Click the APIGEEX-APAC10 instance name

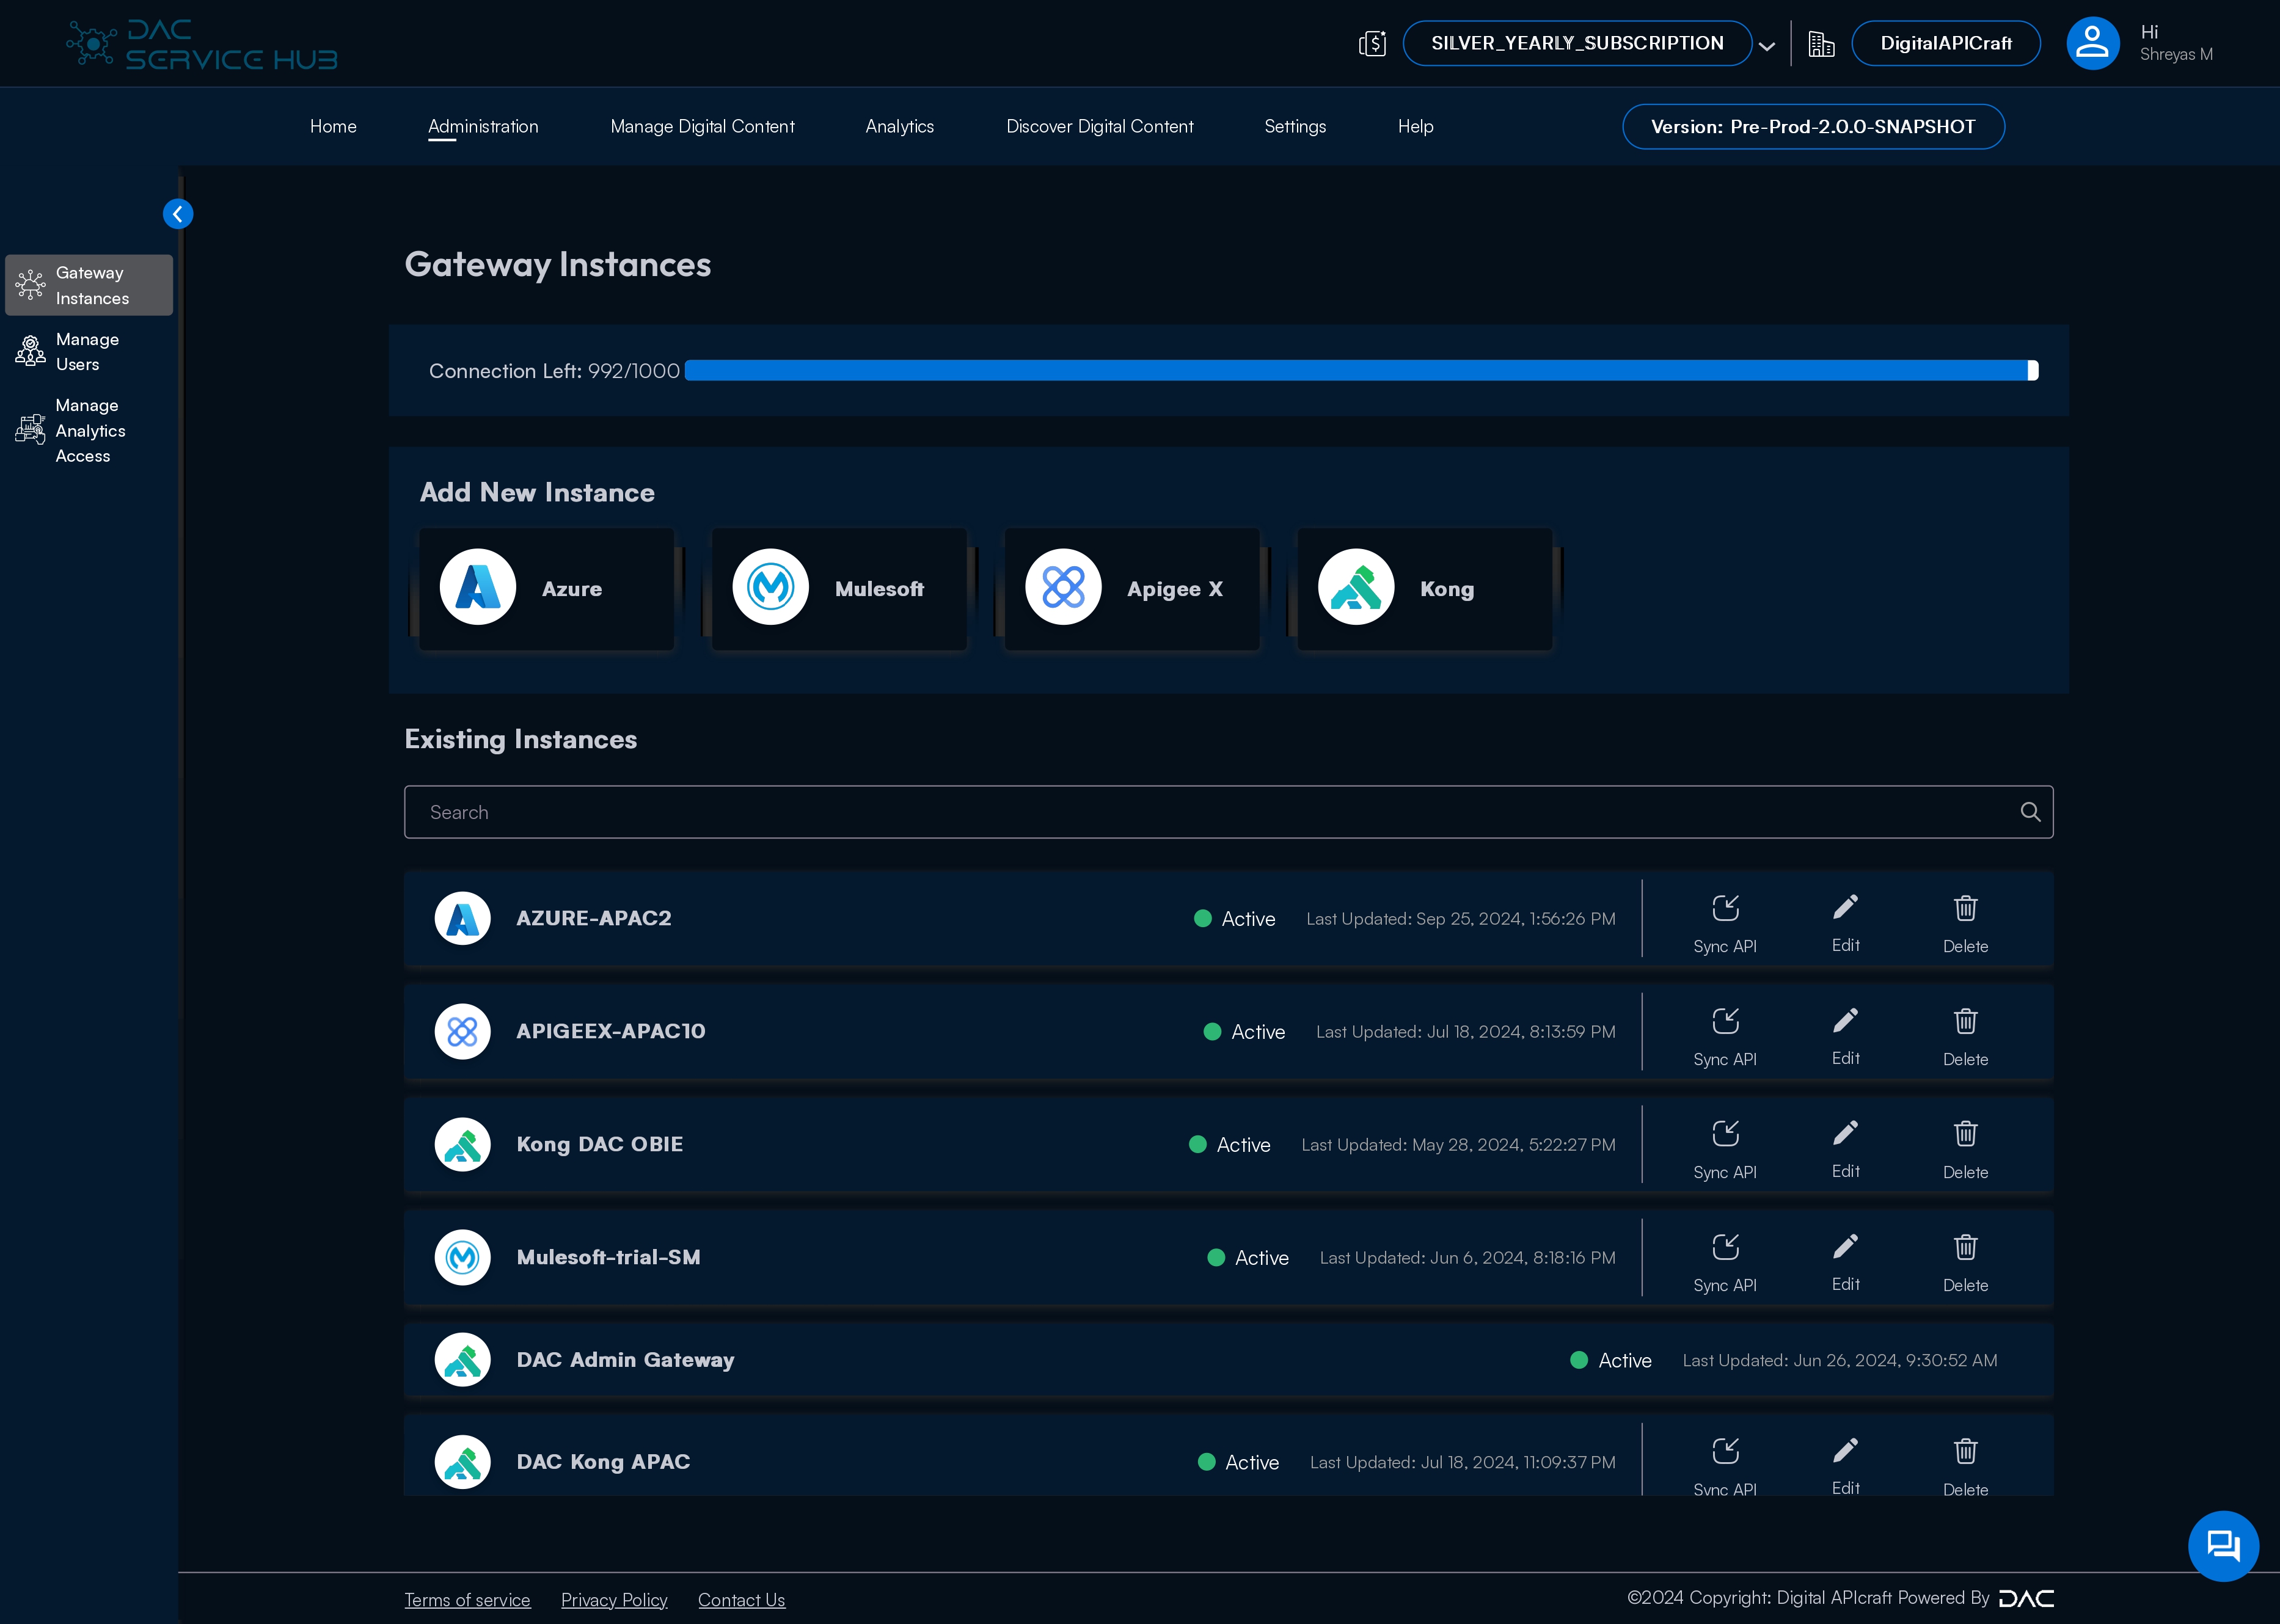[611, 1031]
